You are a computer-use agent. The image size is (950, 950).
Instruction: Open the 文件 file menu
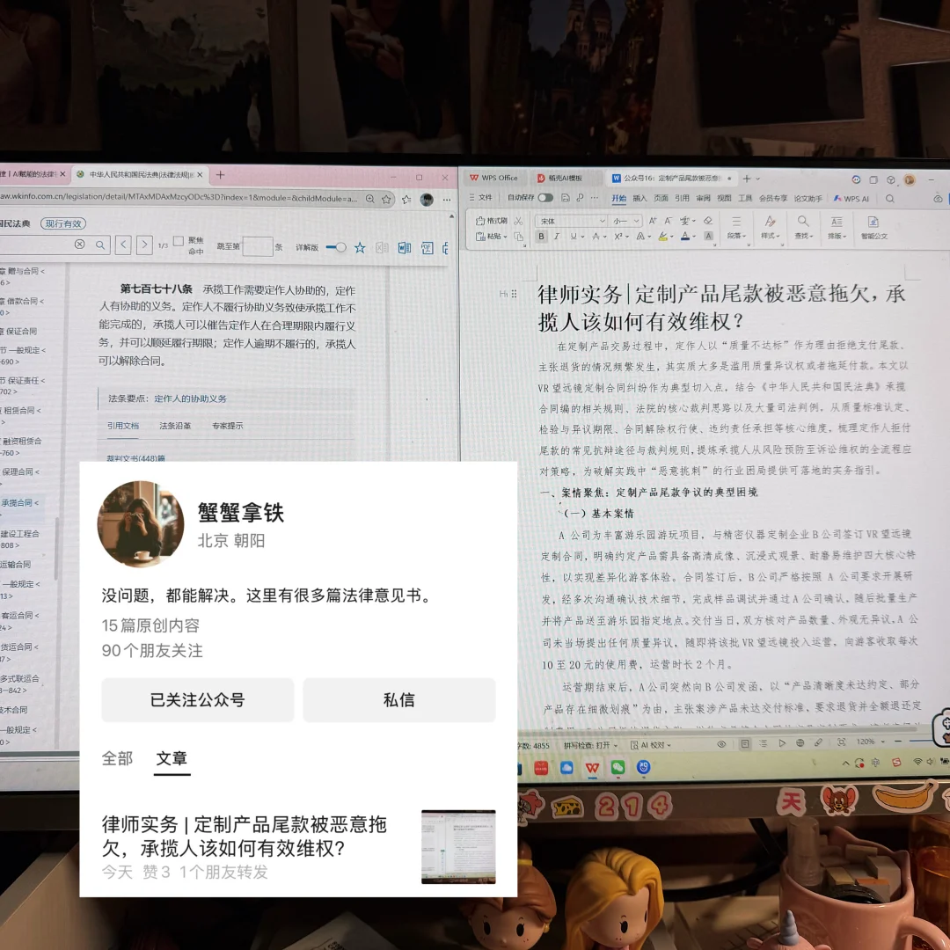pos(481,198)
